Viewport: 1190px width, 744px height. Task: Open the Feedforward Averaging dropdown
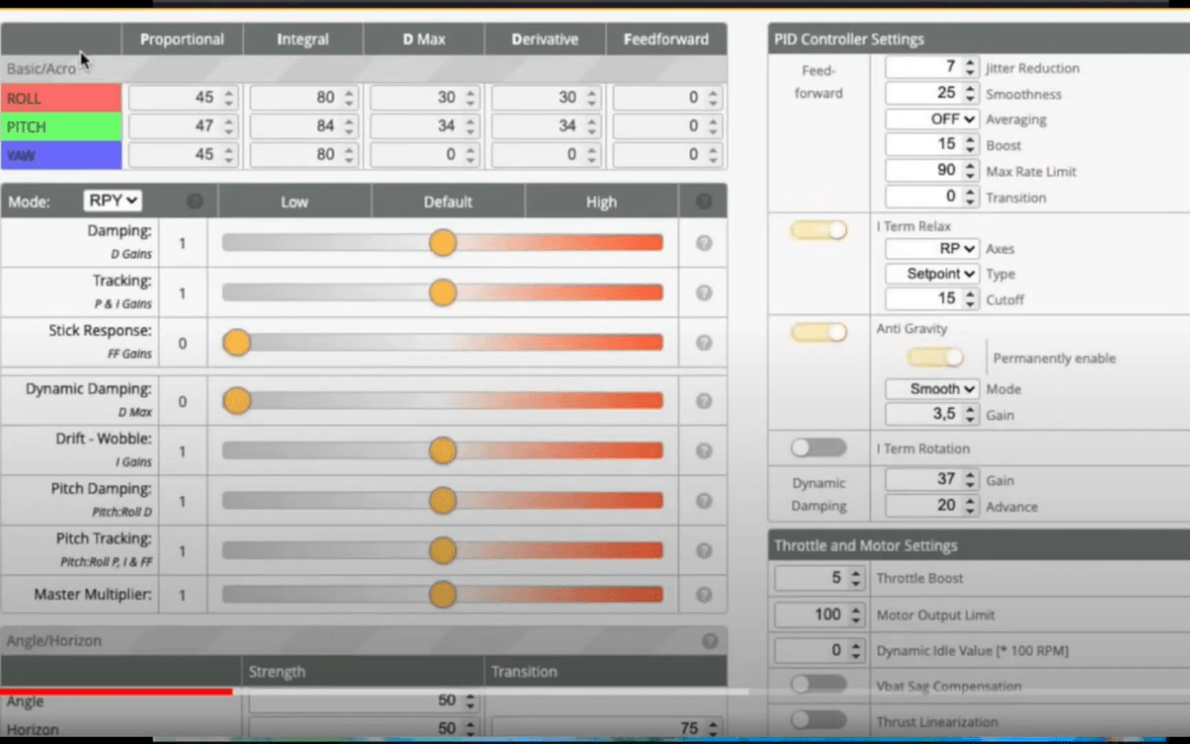click(x=932, y=119)
